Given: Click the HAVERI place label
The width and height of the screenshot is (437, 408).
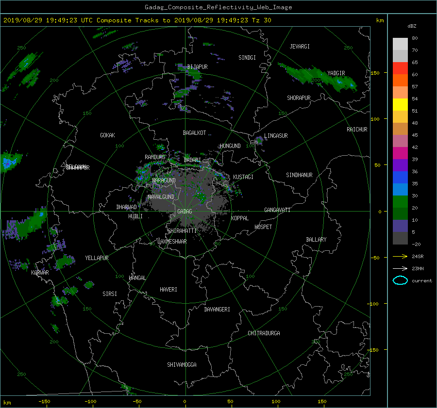Looking at the screenshot, I should click(168, 290).
